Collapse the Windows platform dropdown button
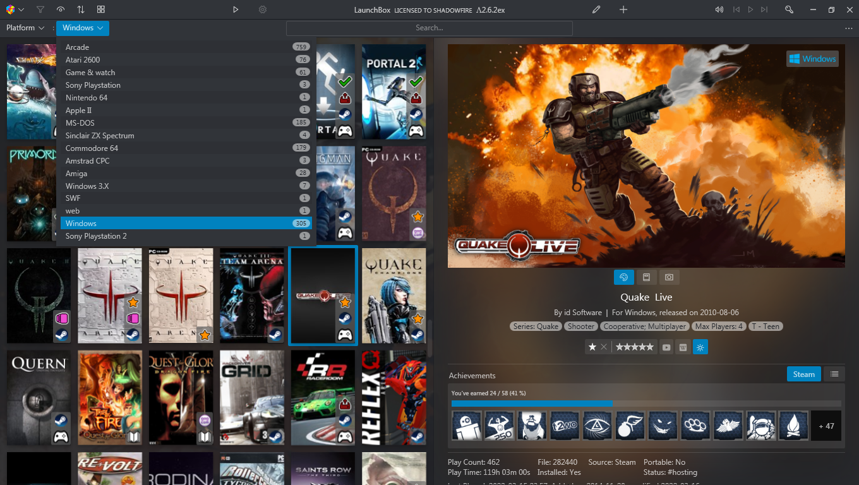The width and height of the screenshot is (859, 485). coord(83,28)
